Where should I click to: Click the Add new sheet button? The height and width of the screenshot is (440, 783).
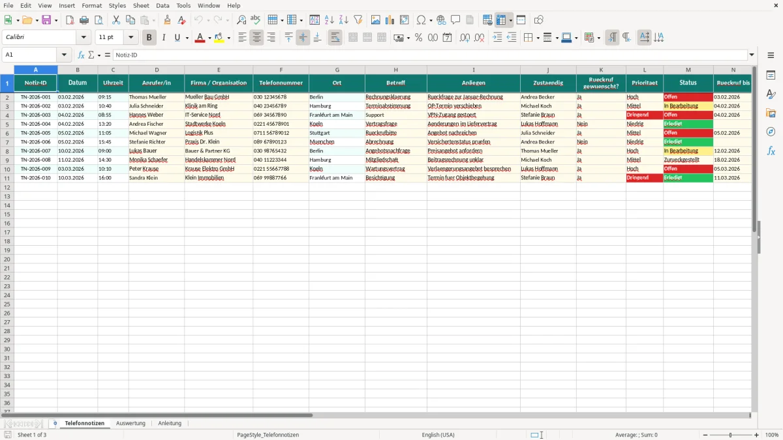click(x=55, y=423)
